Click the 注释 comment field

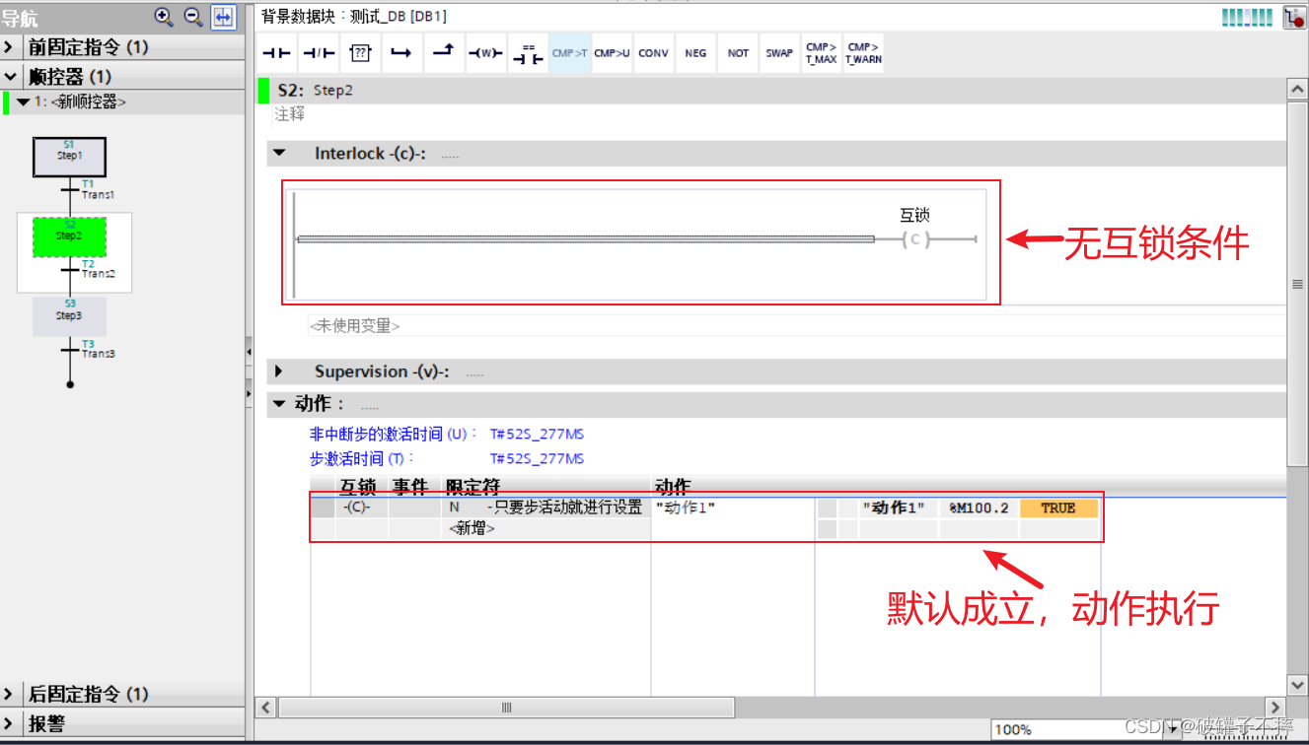click(290, 114)
